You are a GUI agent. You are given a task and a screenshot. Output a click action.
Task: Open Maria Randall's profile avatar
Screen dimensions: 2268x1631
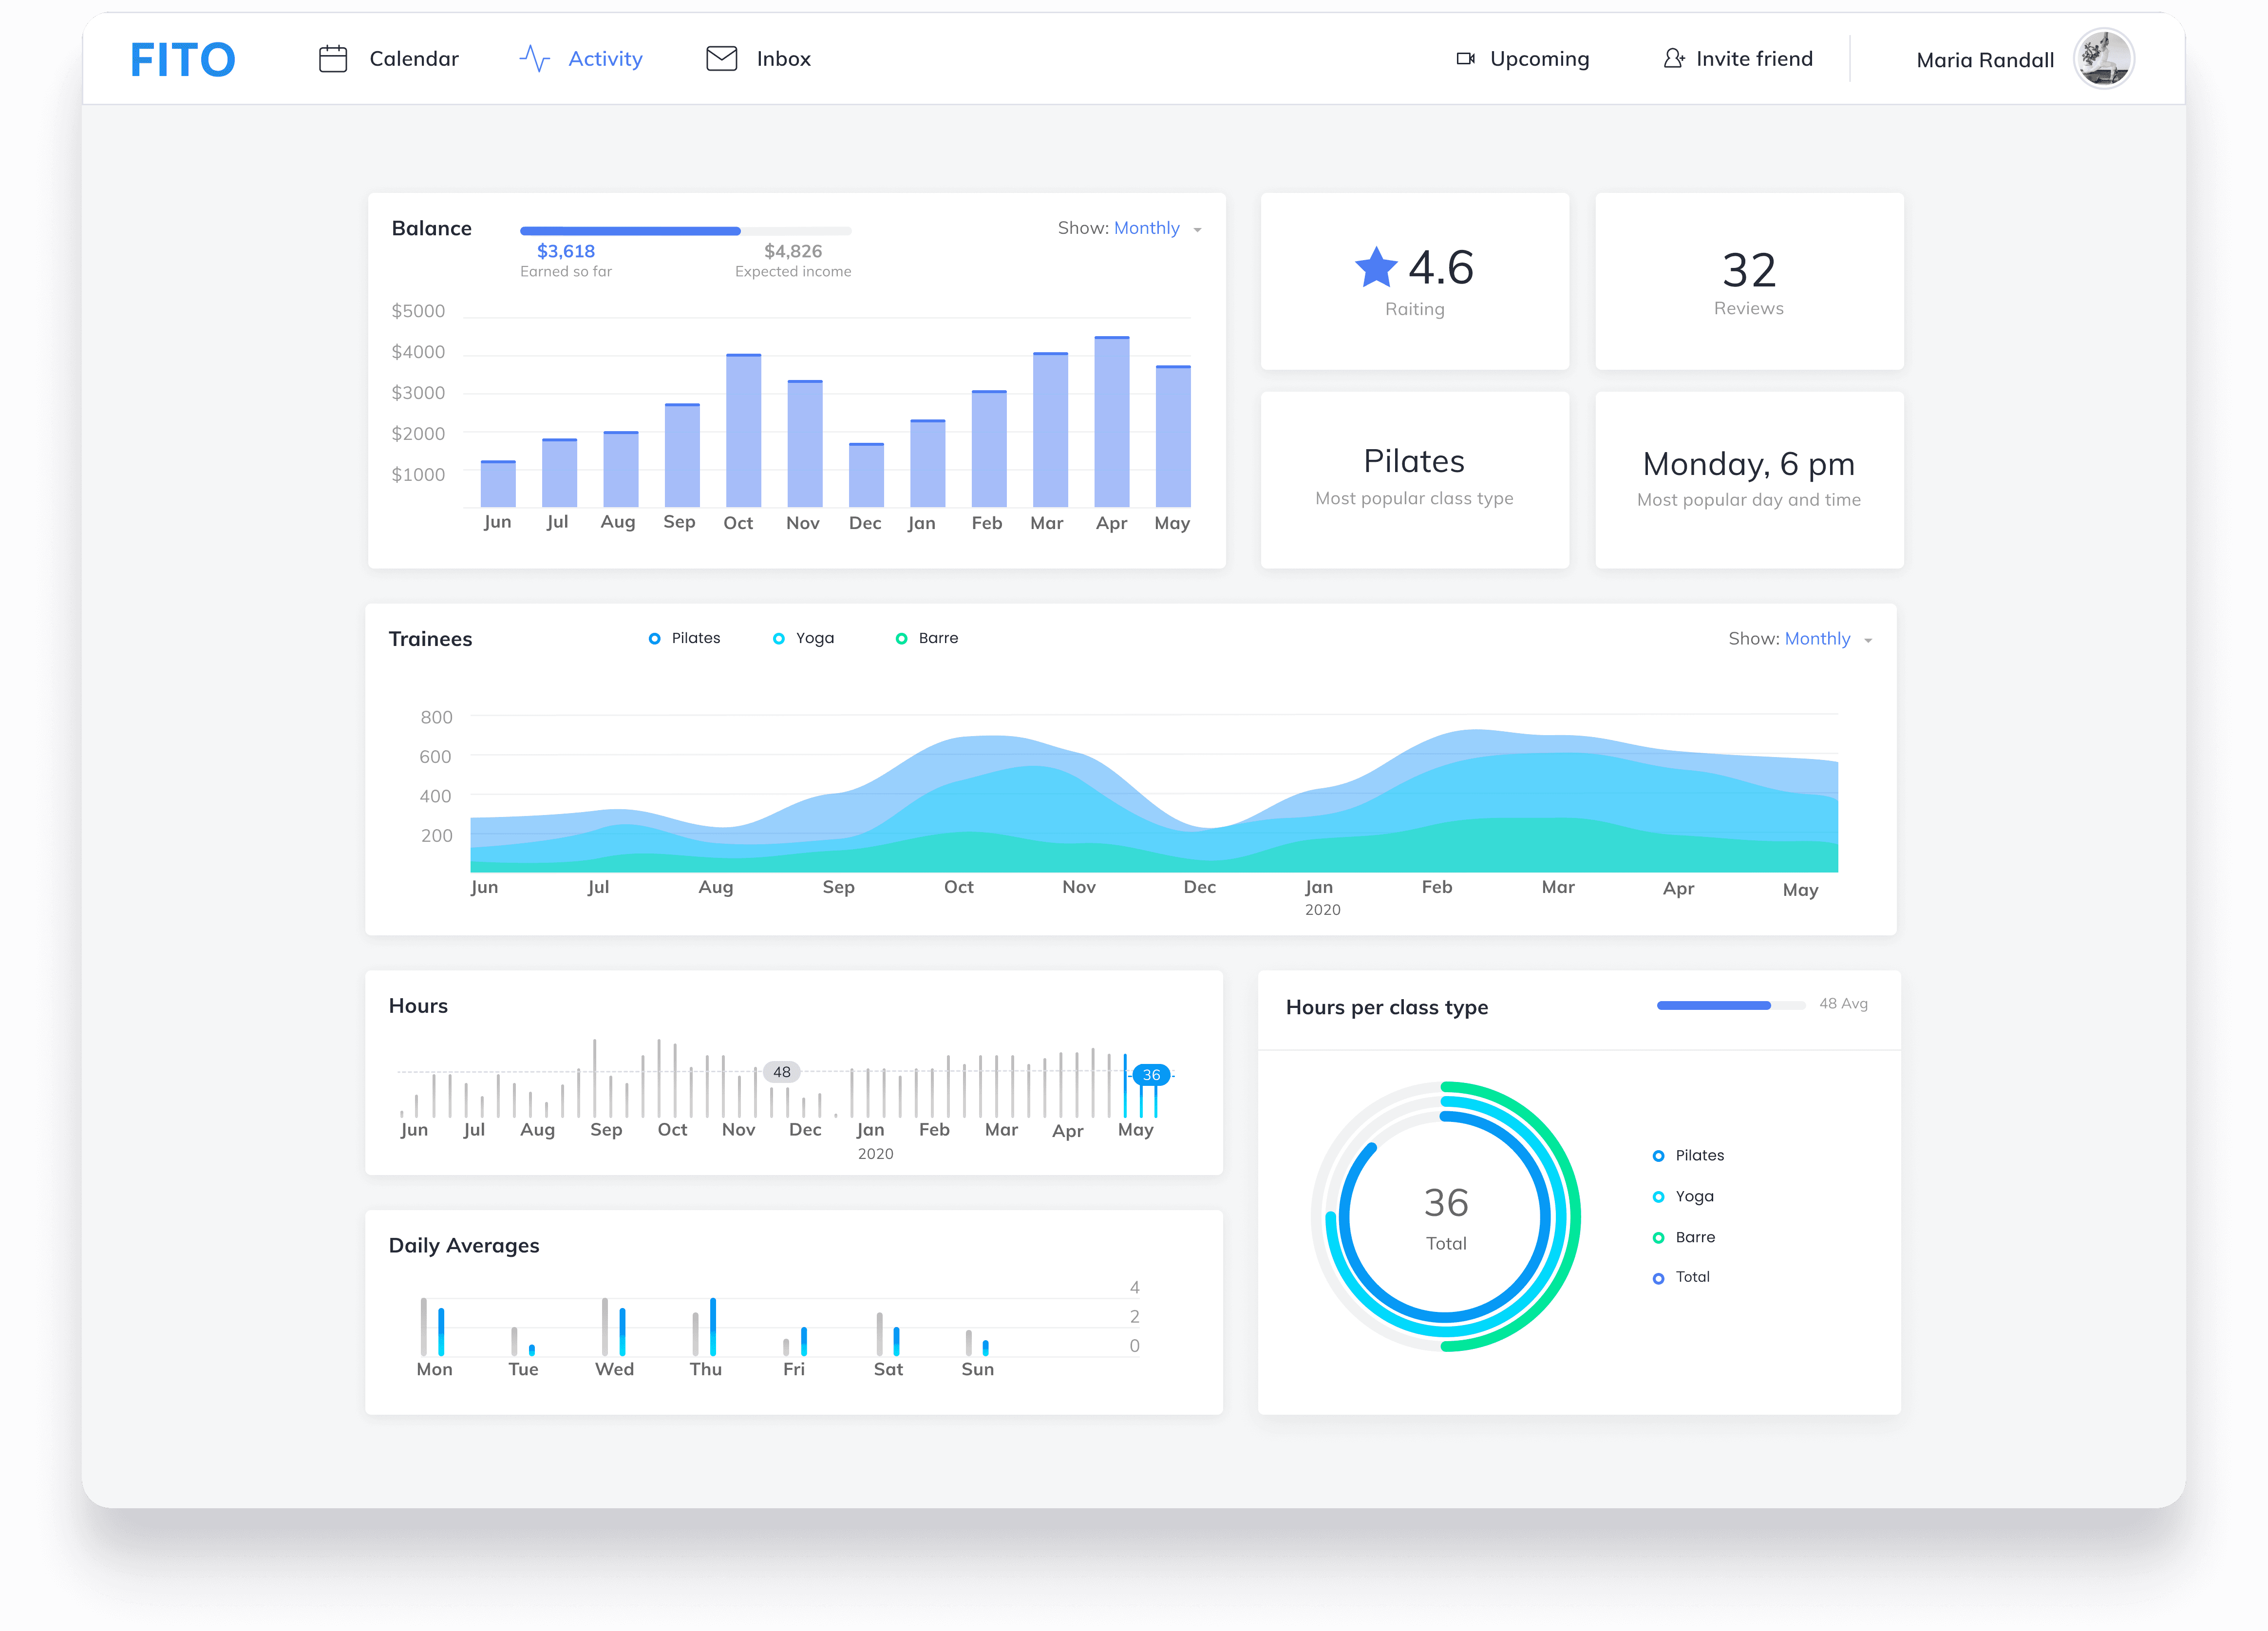(x=2103, y=59)
